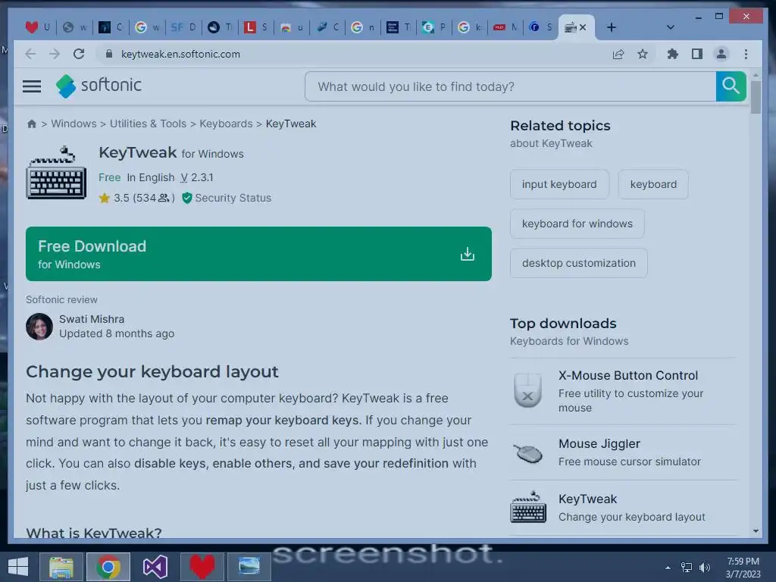Screen dimensions: 776x582
Task: Focus the 'What would you like to find today?' search box
Action: point(510,86)
